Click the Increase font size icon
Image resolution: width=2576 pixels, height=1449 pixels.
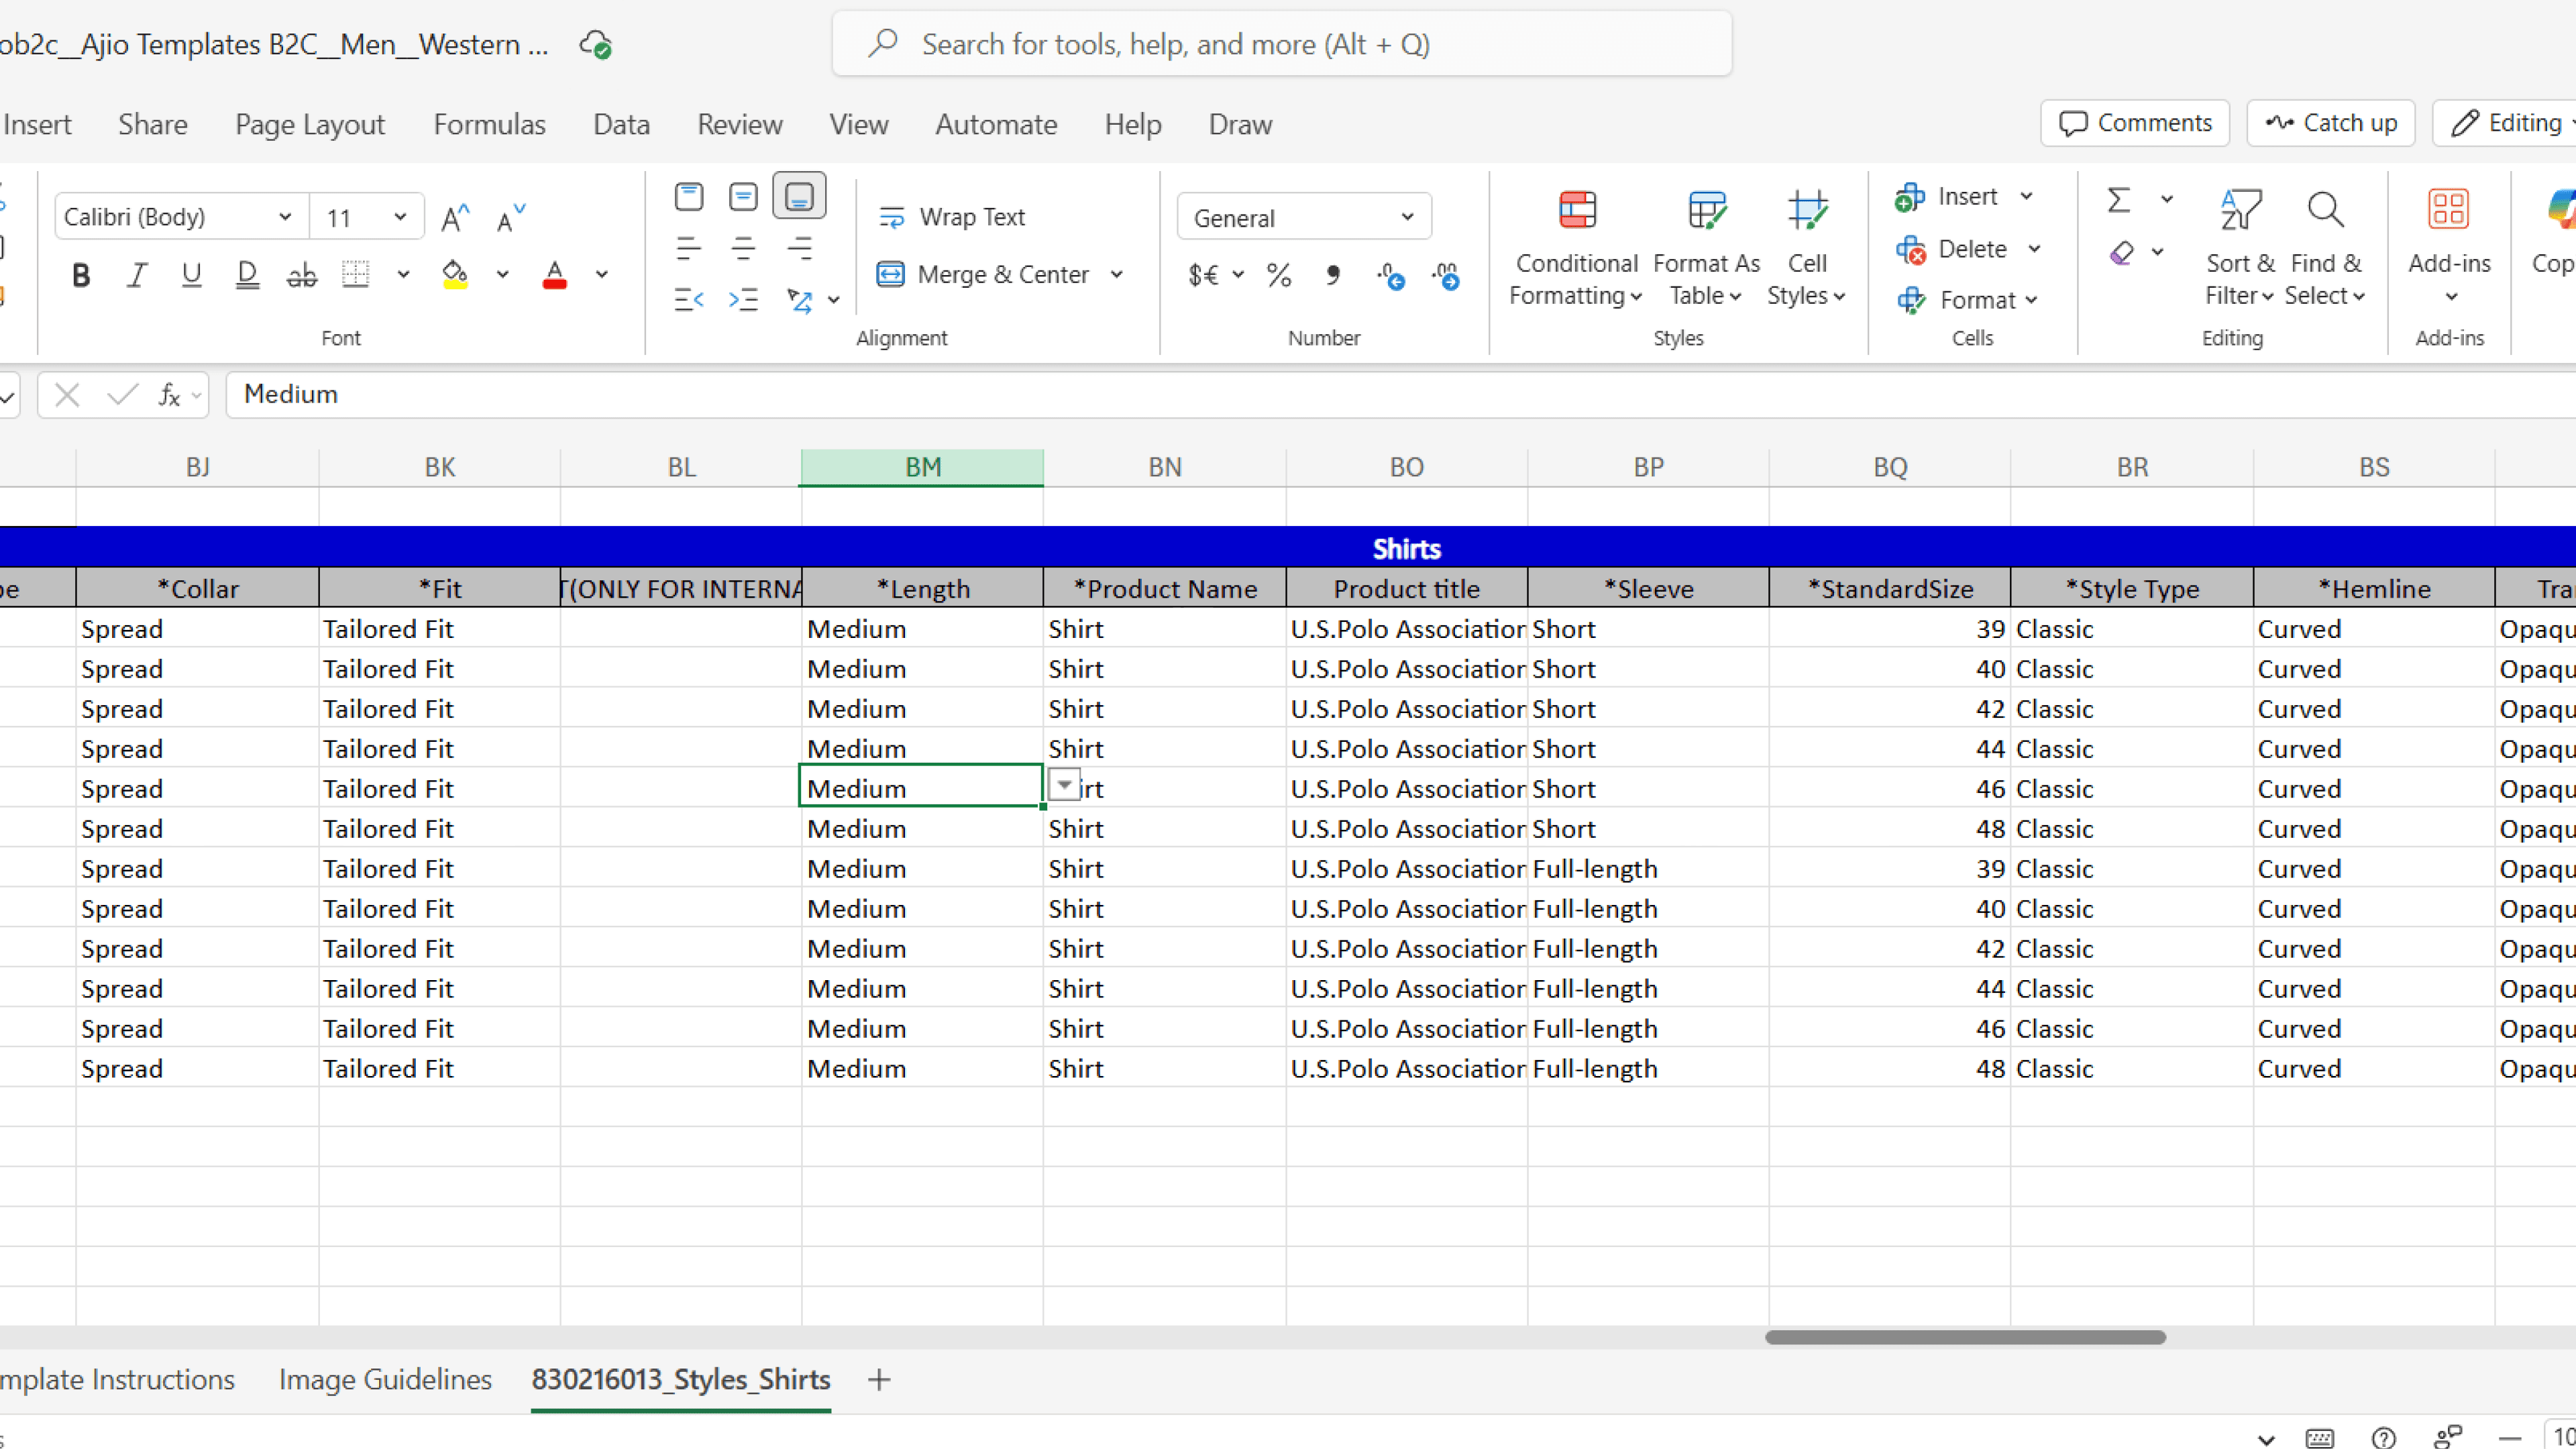click(455, 217)
